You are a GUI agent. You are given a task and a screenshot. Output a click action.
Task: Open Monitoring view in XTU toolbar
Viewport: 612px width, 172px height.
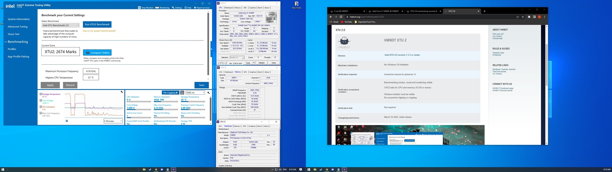click(162, 8)
